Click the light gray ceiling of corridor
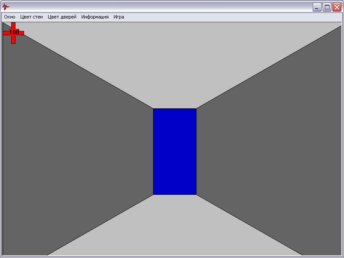Screen dimensions: 344x258 172,64
